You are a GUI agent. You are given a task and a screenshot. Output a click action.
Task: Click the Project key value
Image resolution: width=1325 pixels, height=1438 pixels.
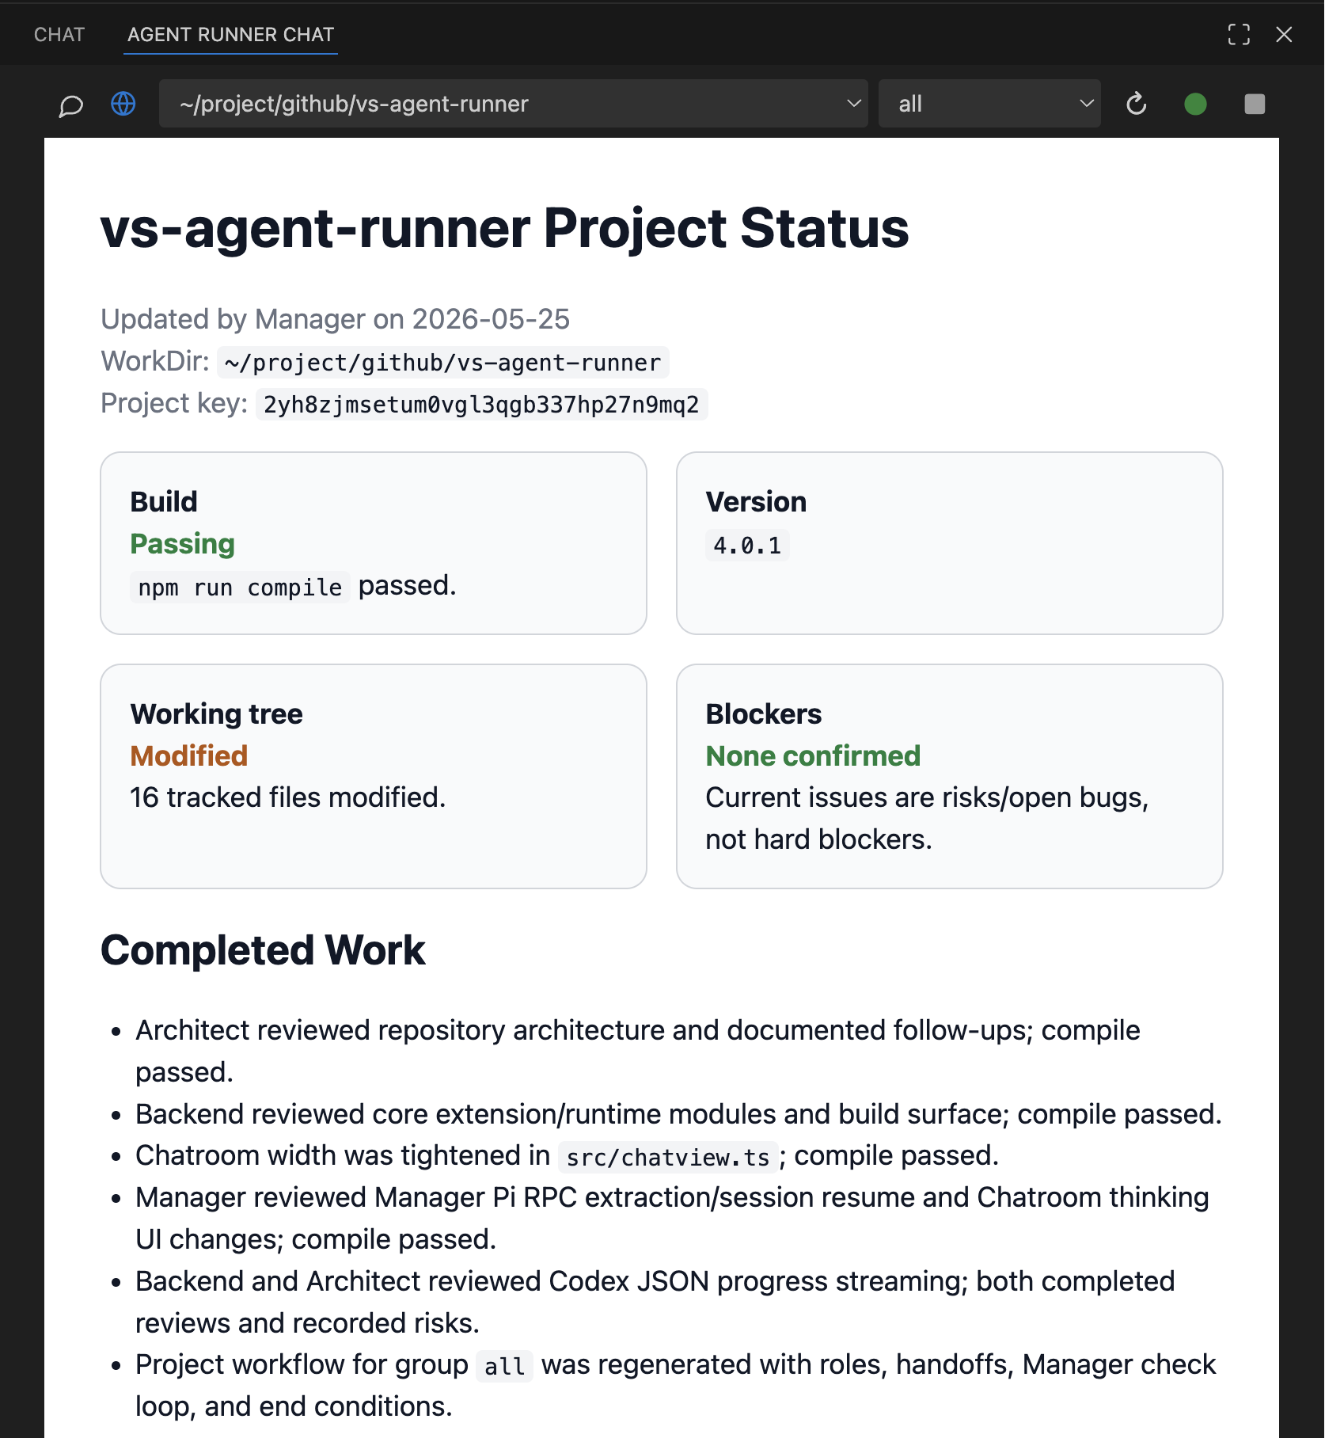click(481, 405)
